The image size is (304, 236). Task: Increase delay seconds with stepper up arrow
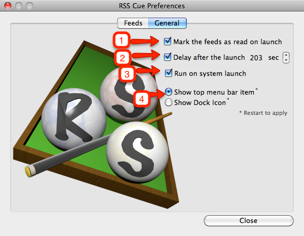point(286,55)
